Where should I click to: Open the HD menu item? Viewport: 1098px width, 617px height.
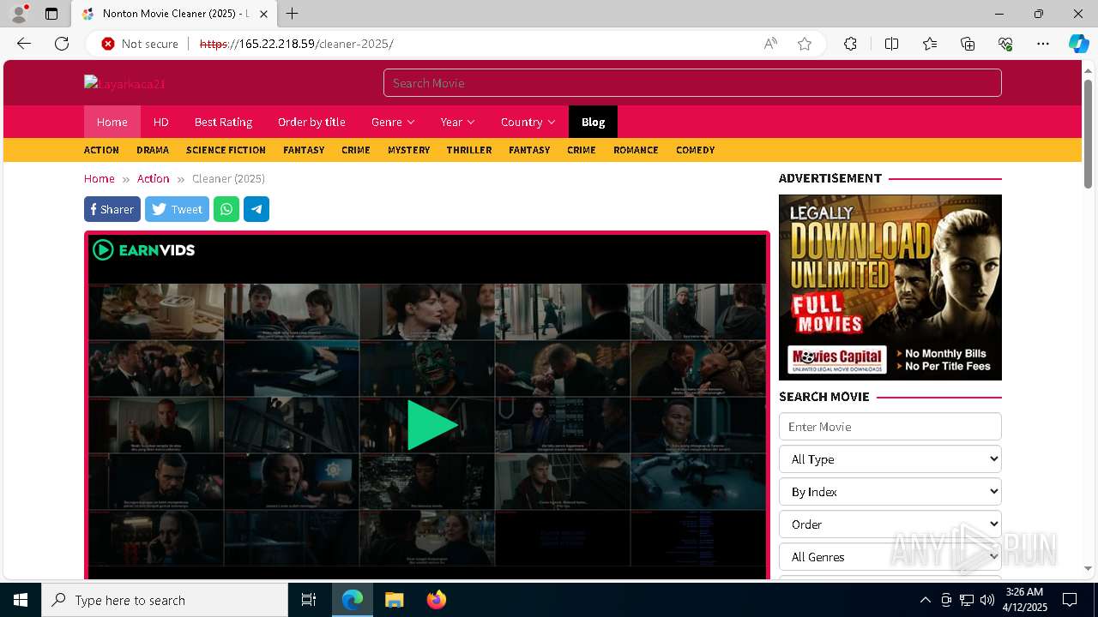tap(161, 122)
